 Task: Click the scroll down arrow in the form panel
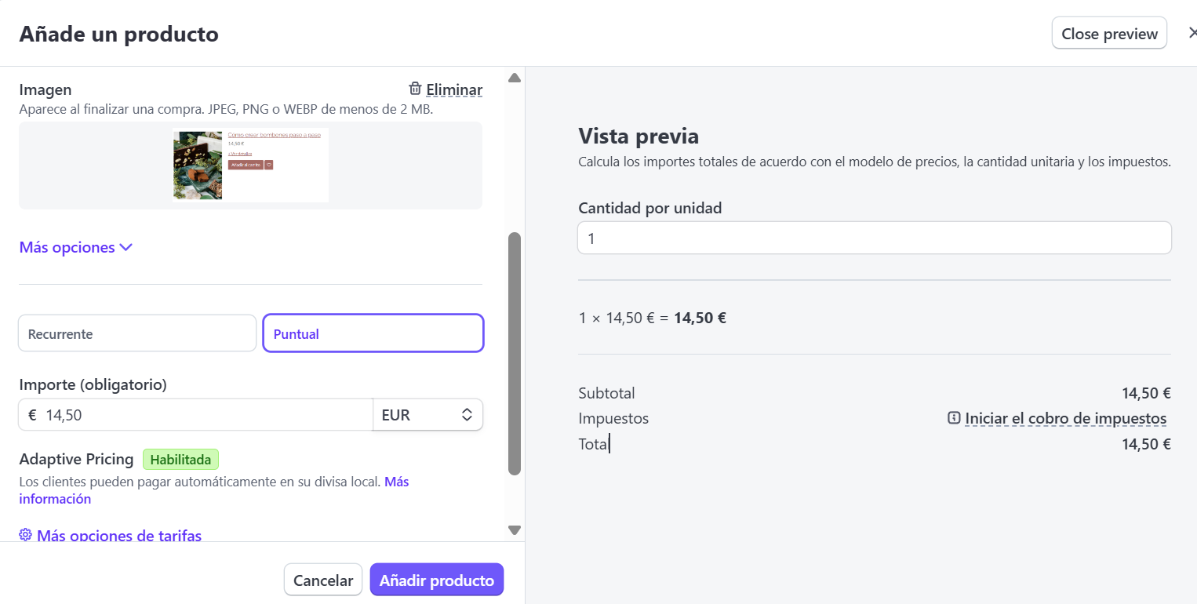(x=515, y=530)
